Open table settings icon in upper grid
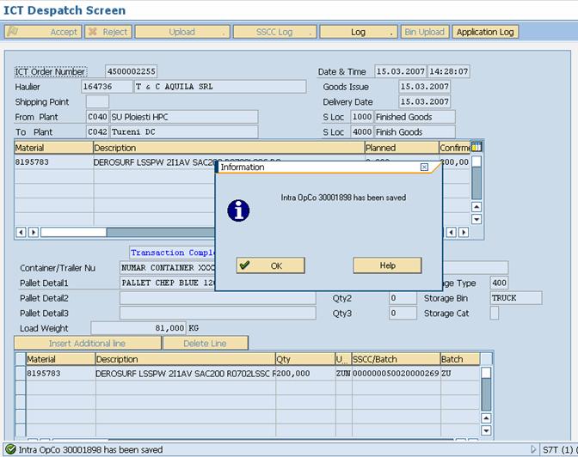578x457 pixels. pos(477,147)
